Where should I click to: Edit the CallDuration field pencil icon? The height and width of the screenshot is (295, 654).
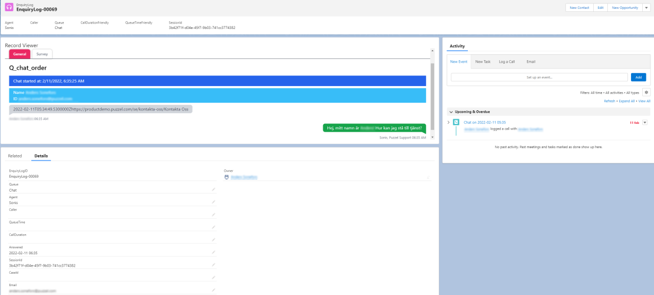click(x=213, y=240)
